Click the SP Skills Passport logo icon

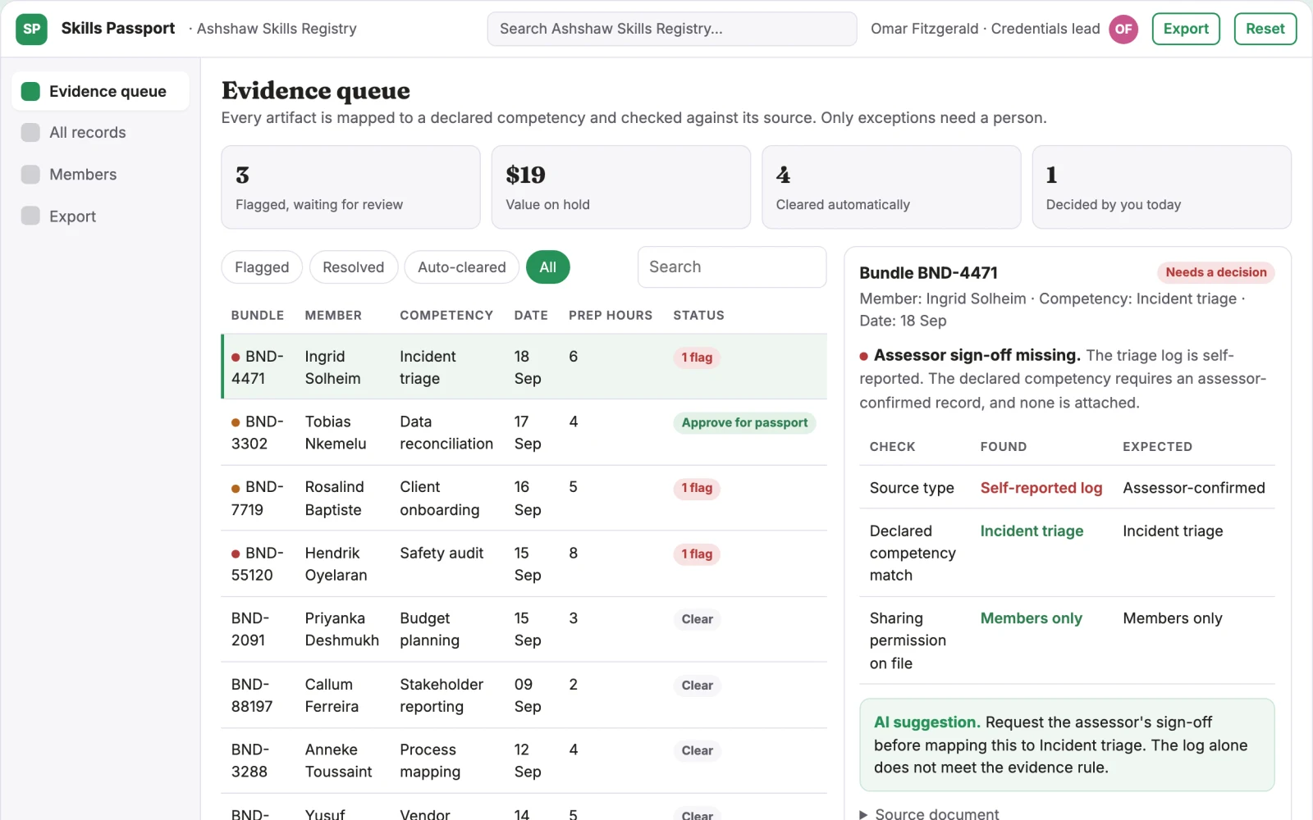(x=31, y=29)
